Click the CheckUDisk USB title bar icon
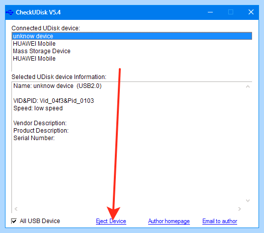Viewport: 264px width, 233px height. 9,12
